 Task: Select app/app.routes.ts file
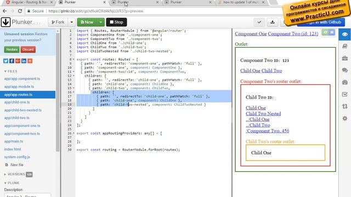click(x=28, y=95)
